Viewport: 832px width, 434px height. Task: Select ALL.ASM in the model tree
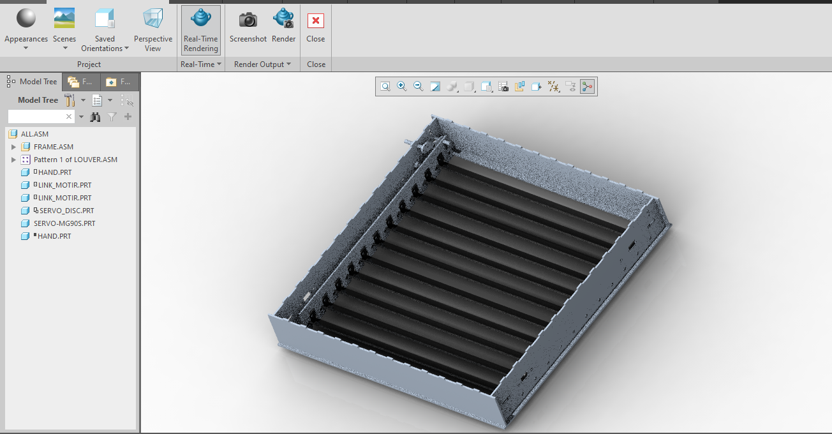tap(34, 134)
